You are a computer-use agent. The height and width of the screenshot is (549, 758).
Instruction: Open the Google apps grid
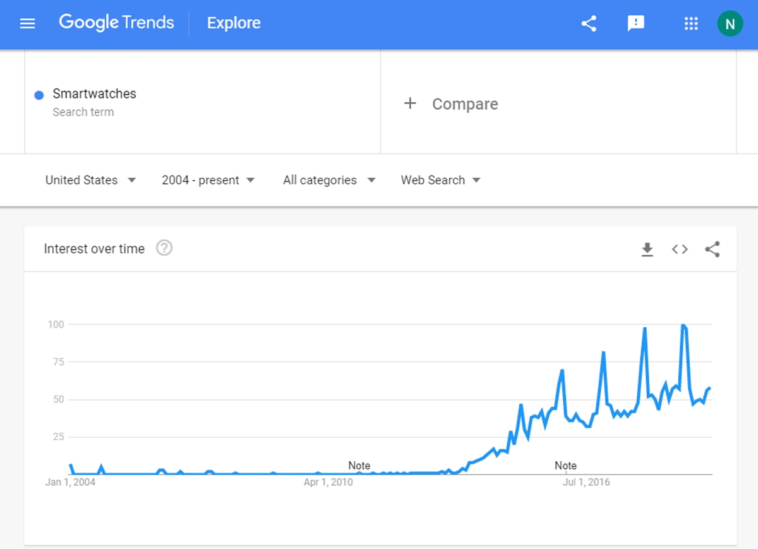[691, 24]
